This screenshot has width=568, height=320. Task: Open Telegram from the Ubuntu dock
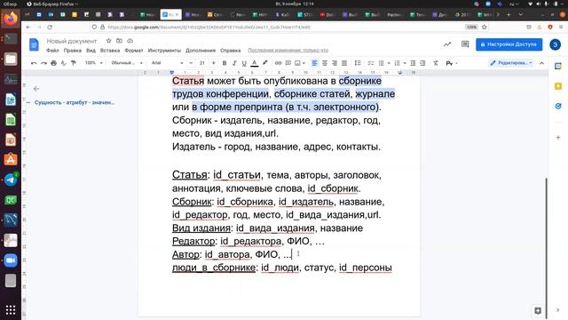point(11,180)
